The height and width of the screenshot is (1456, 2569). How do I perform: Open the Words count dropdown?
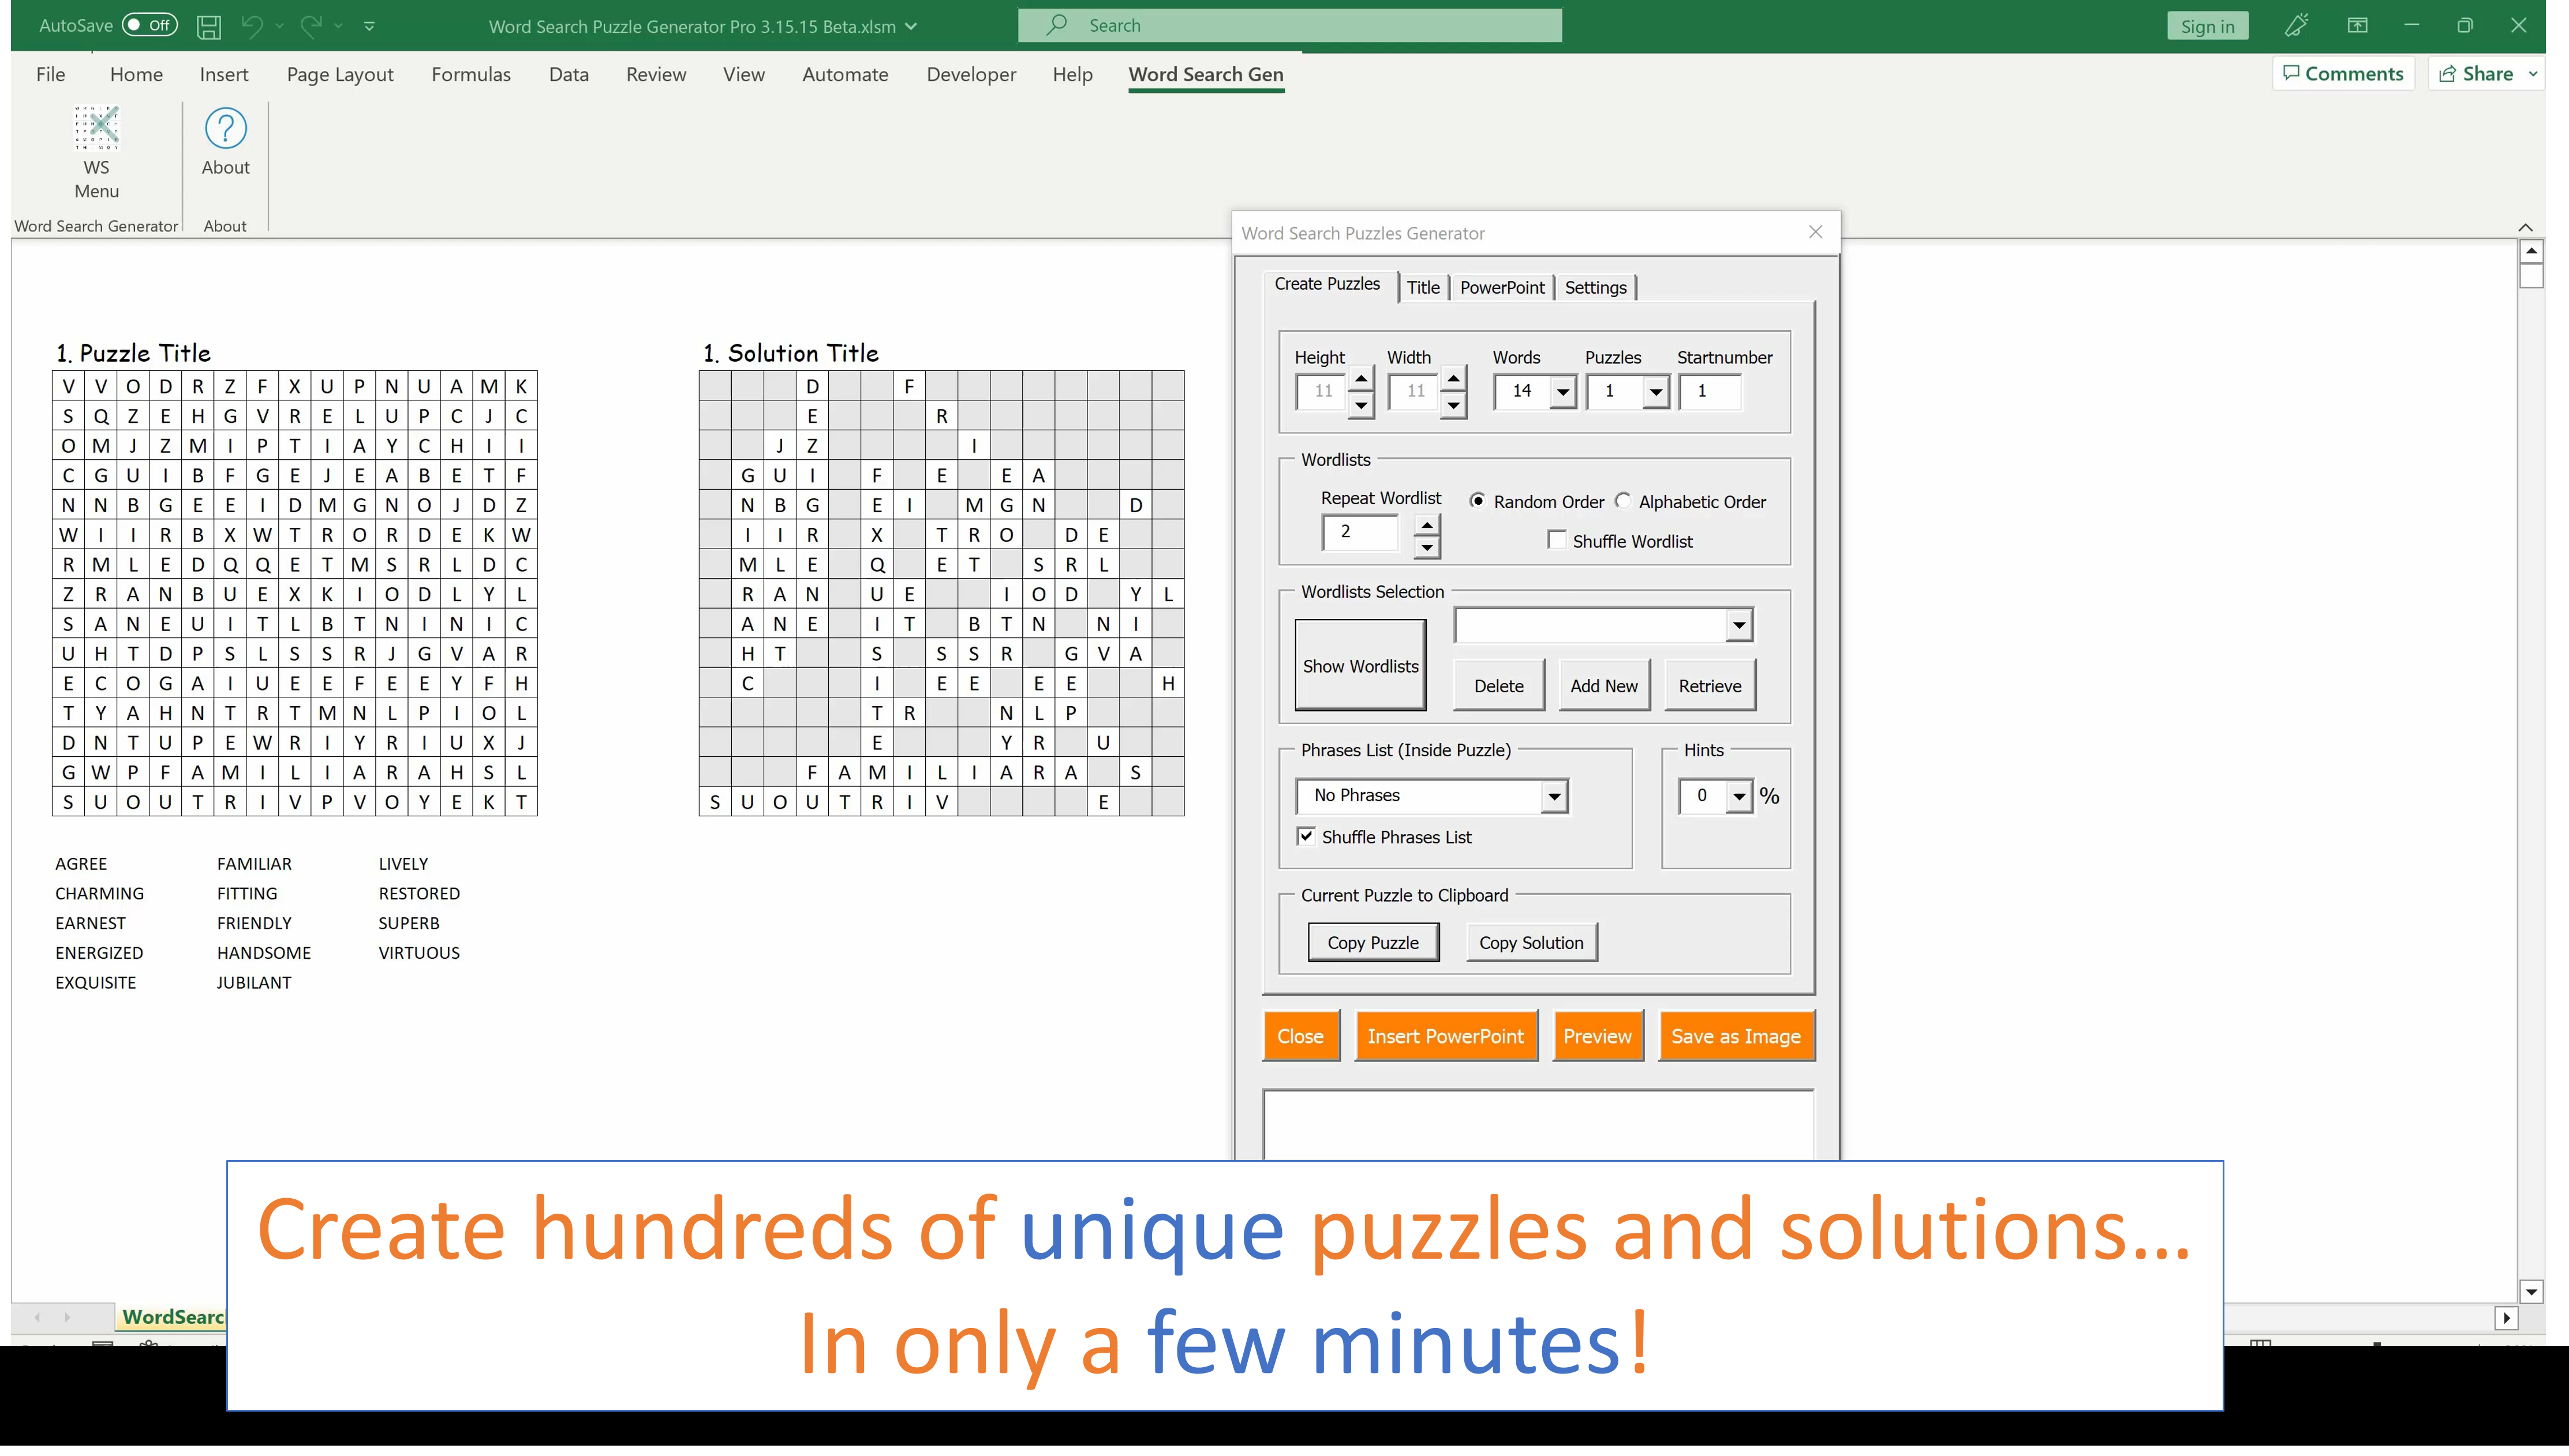1562,392
